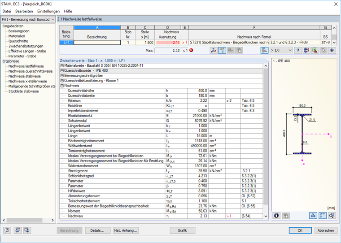This screenshot has height=243, width=341.
Task: Select Basisangaben in the navigator
Action: click(19, 31)
